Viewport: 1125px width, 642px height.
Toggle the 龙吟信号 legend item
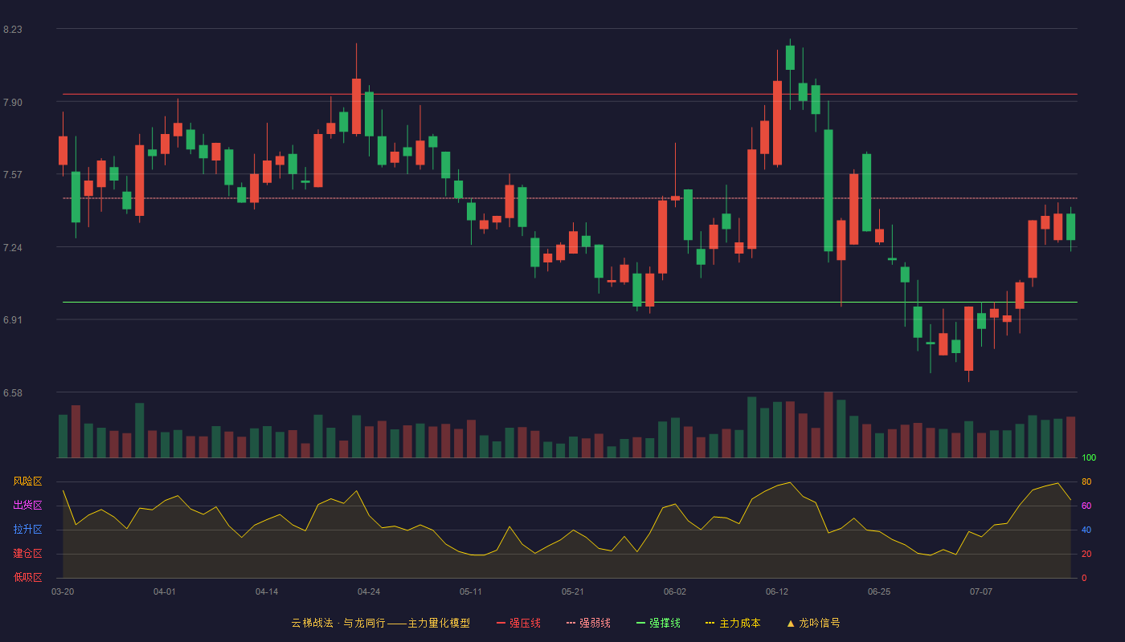pyautogui.click(x=813, y=623)
